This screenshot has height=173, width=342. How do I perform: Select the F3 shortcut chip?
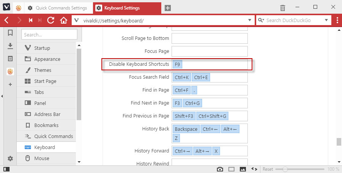[x=177, y=103]
